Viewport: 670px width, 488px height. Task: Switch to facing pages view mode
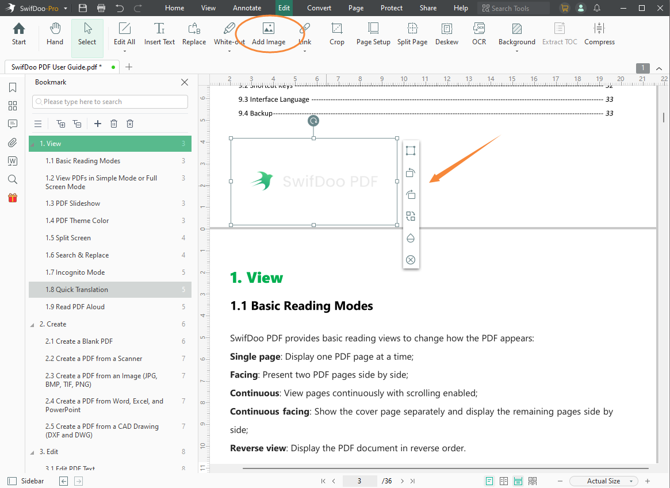pos(504,481)
